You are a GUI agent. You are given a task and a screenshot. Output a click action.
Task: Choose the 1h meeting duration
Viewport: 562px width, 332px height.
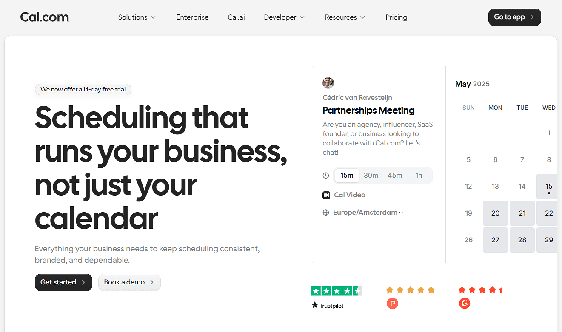[x=419, y=176]
